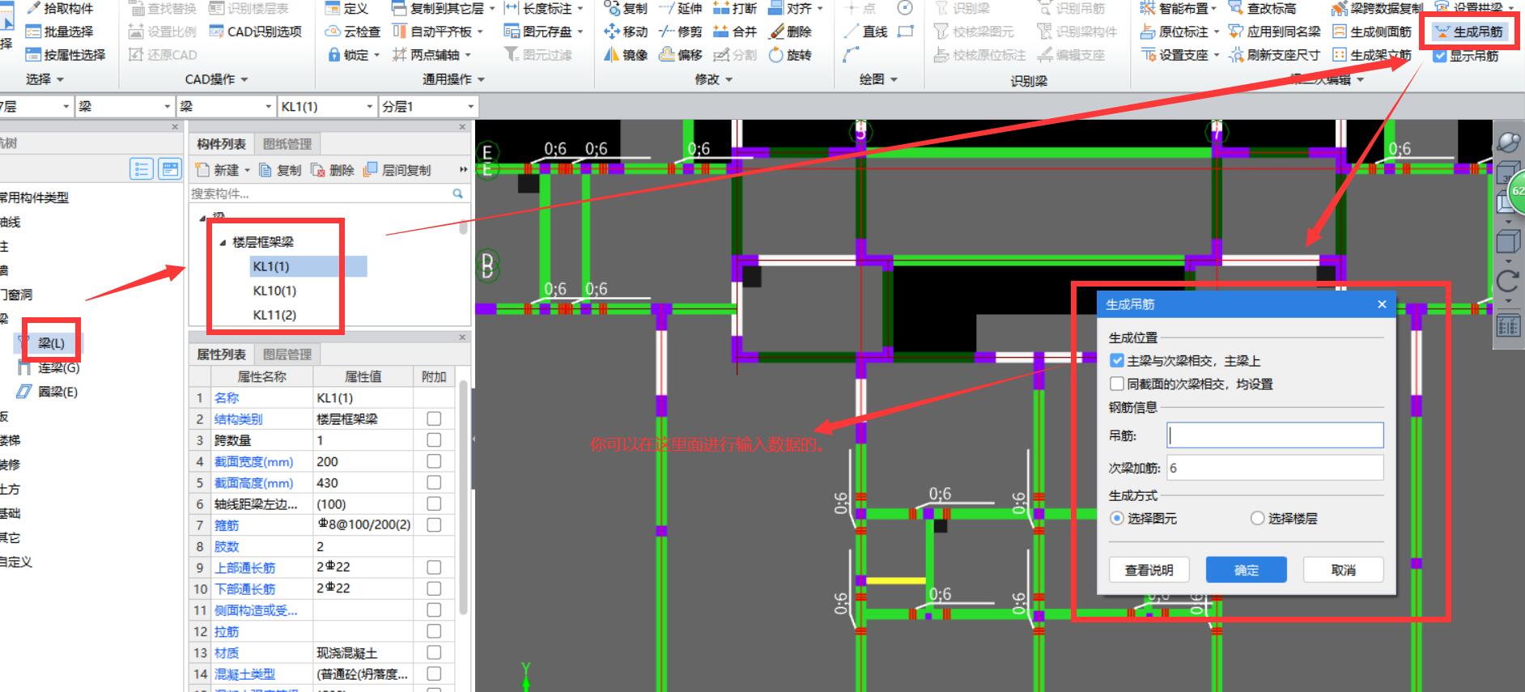Click 生成侧面筋 generate side rebar
The height and width of the screenshot is (692, 1525).
tap(1372, 32)
